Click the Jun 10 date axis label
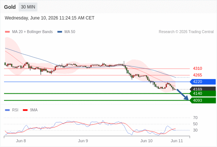 point(146,141)
